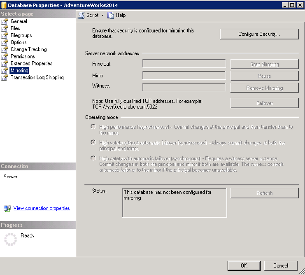305x275 pixels.
Task: Click the Witness address field
Action: (x=184, y=87)
